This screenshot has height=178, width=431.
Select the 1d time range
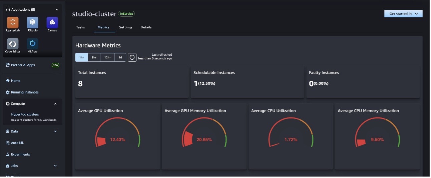(x=120, y=57)
